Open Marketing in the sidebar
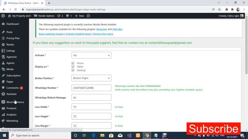 [12, 121]
